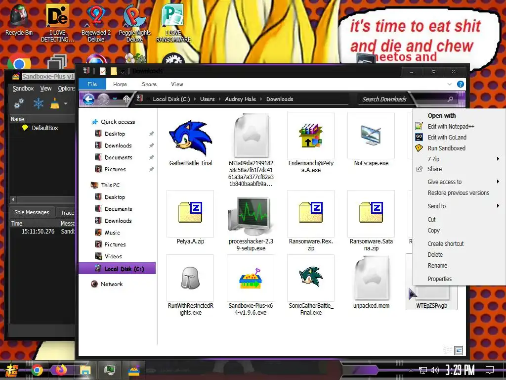Select the Petya.A.zip archive icon
Viewport: 506px width, 380px height.
click(190, 213)
